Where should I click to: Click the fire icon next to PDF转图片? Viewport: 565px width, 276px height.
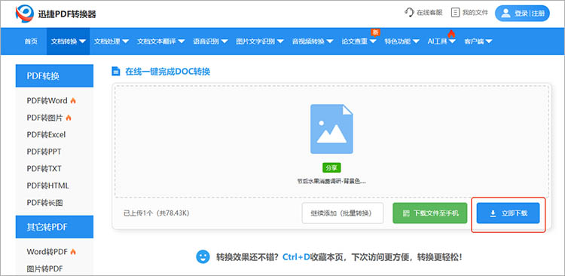[x=69, y=118]
